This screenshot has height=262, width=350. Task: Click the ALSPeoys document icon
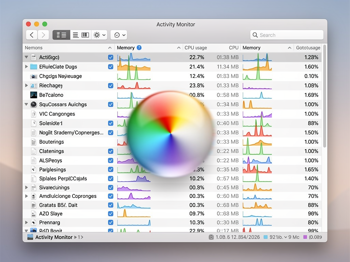point(33,160)
